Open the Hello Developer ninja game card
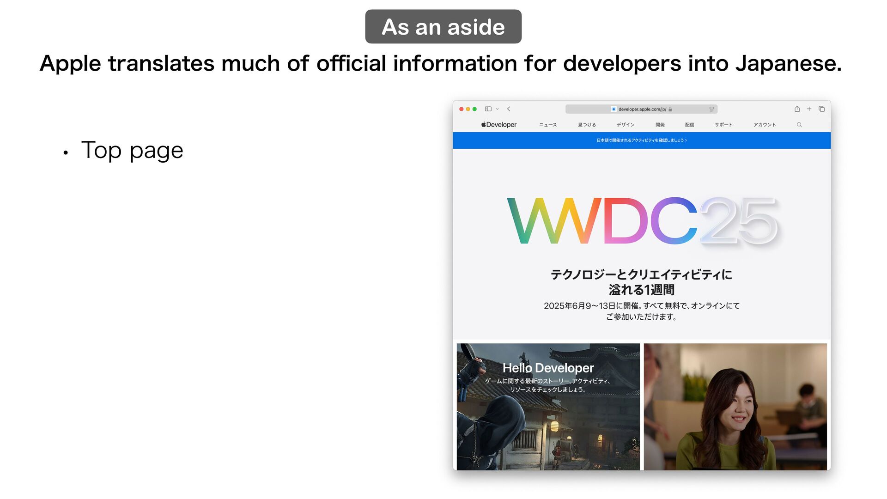The width and height of the screenshot is (887, 499). pyautogui.click(x=548, y=407)
